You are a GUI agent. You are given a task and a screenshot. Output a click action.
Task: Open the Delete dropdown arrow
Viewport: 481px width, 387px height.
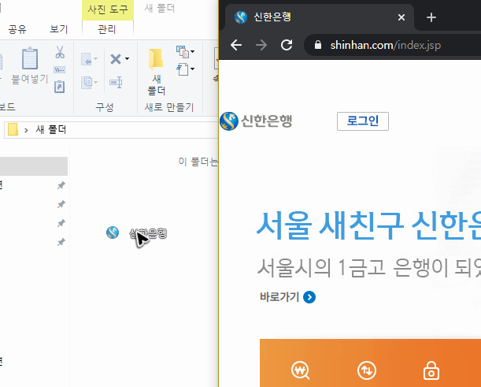[127, 58]
